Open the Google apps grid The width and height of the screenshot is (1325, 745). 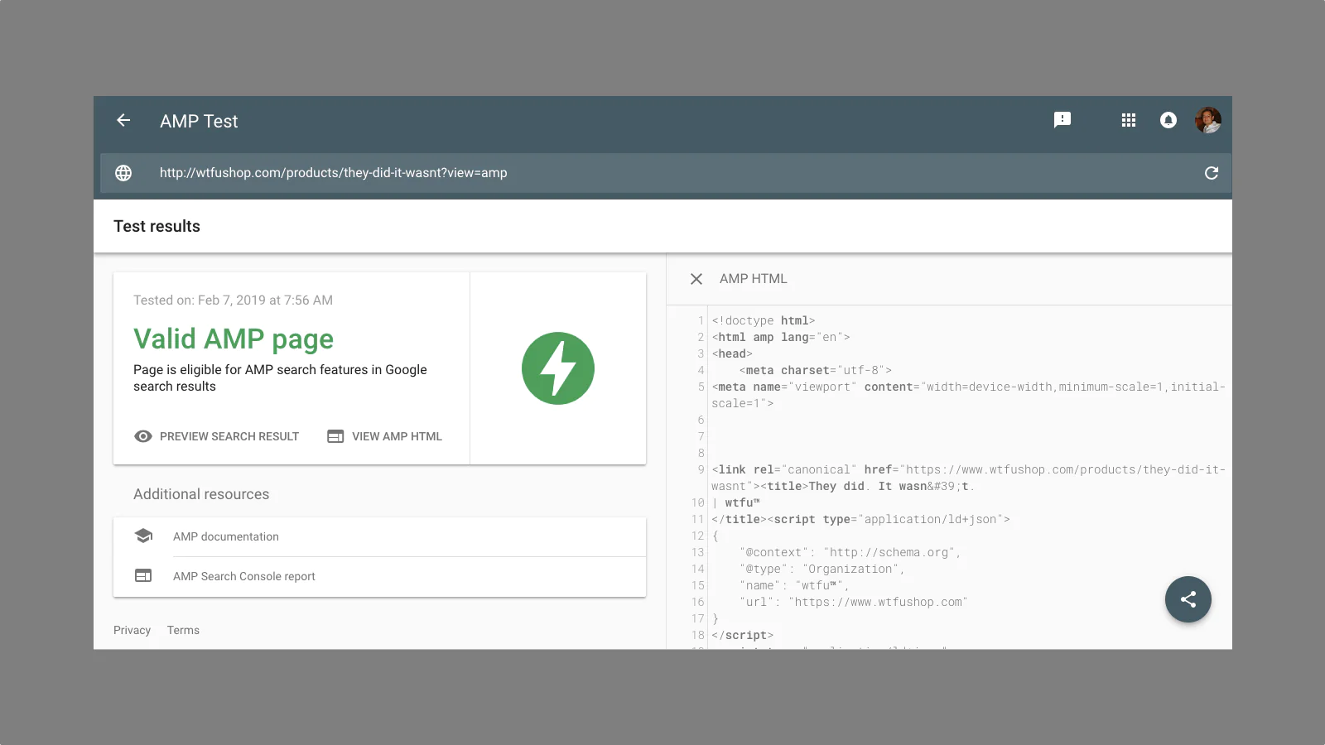pyautogui.click(x=1129, y=121)
